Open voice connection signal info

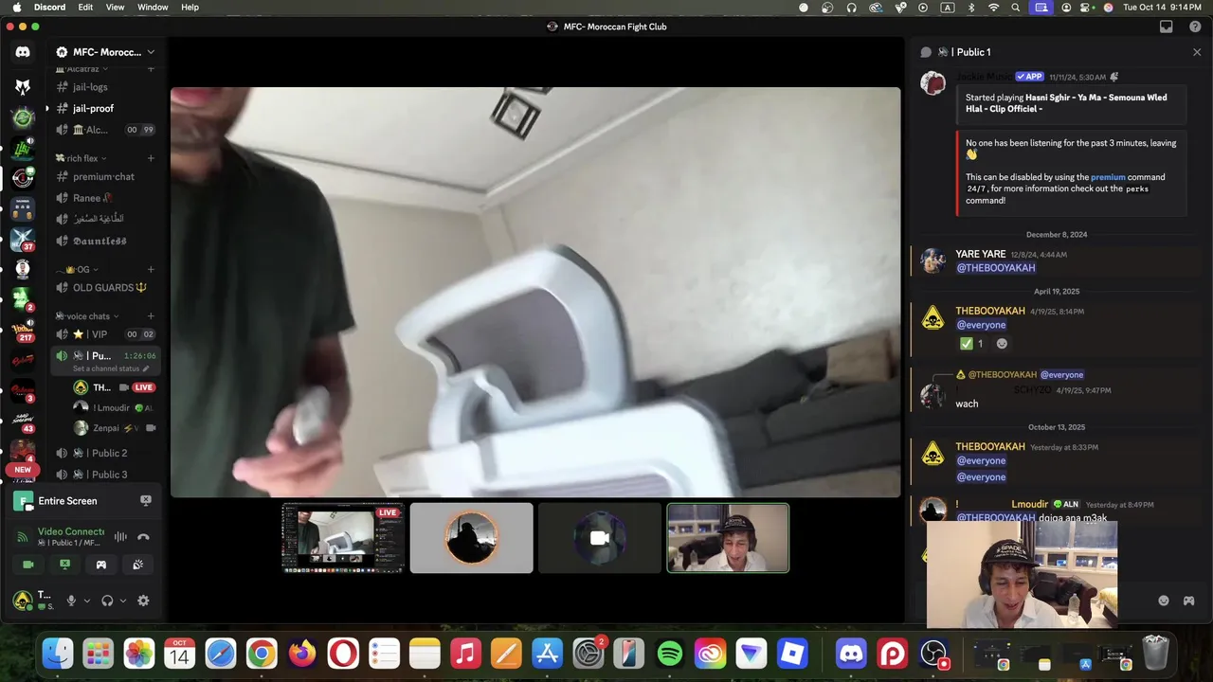tap(23, 536)
